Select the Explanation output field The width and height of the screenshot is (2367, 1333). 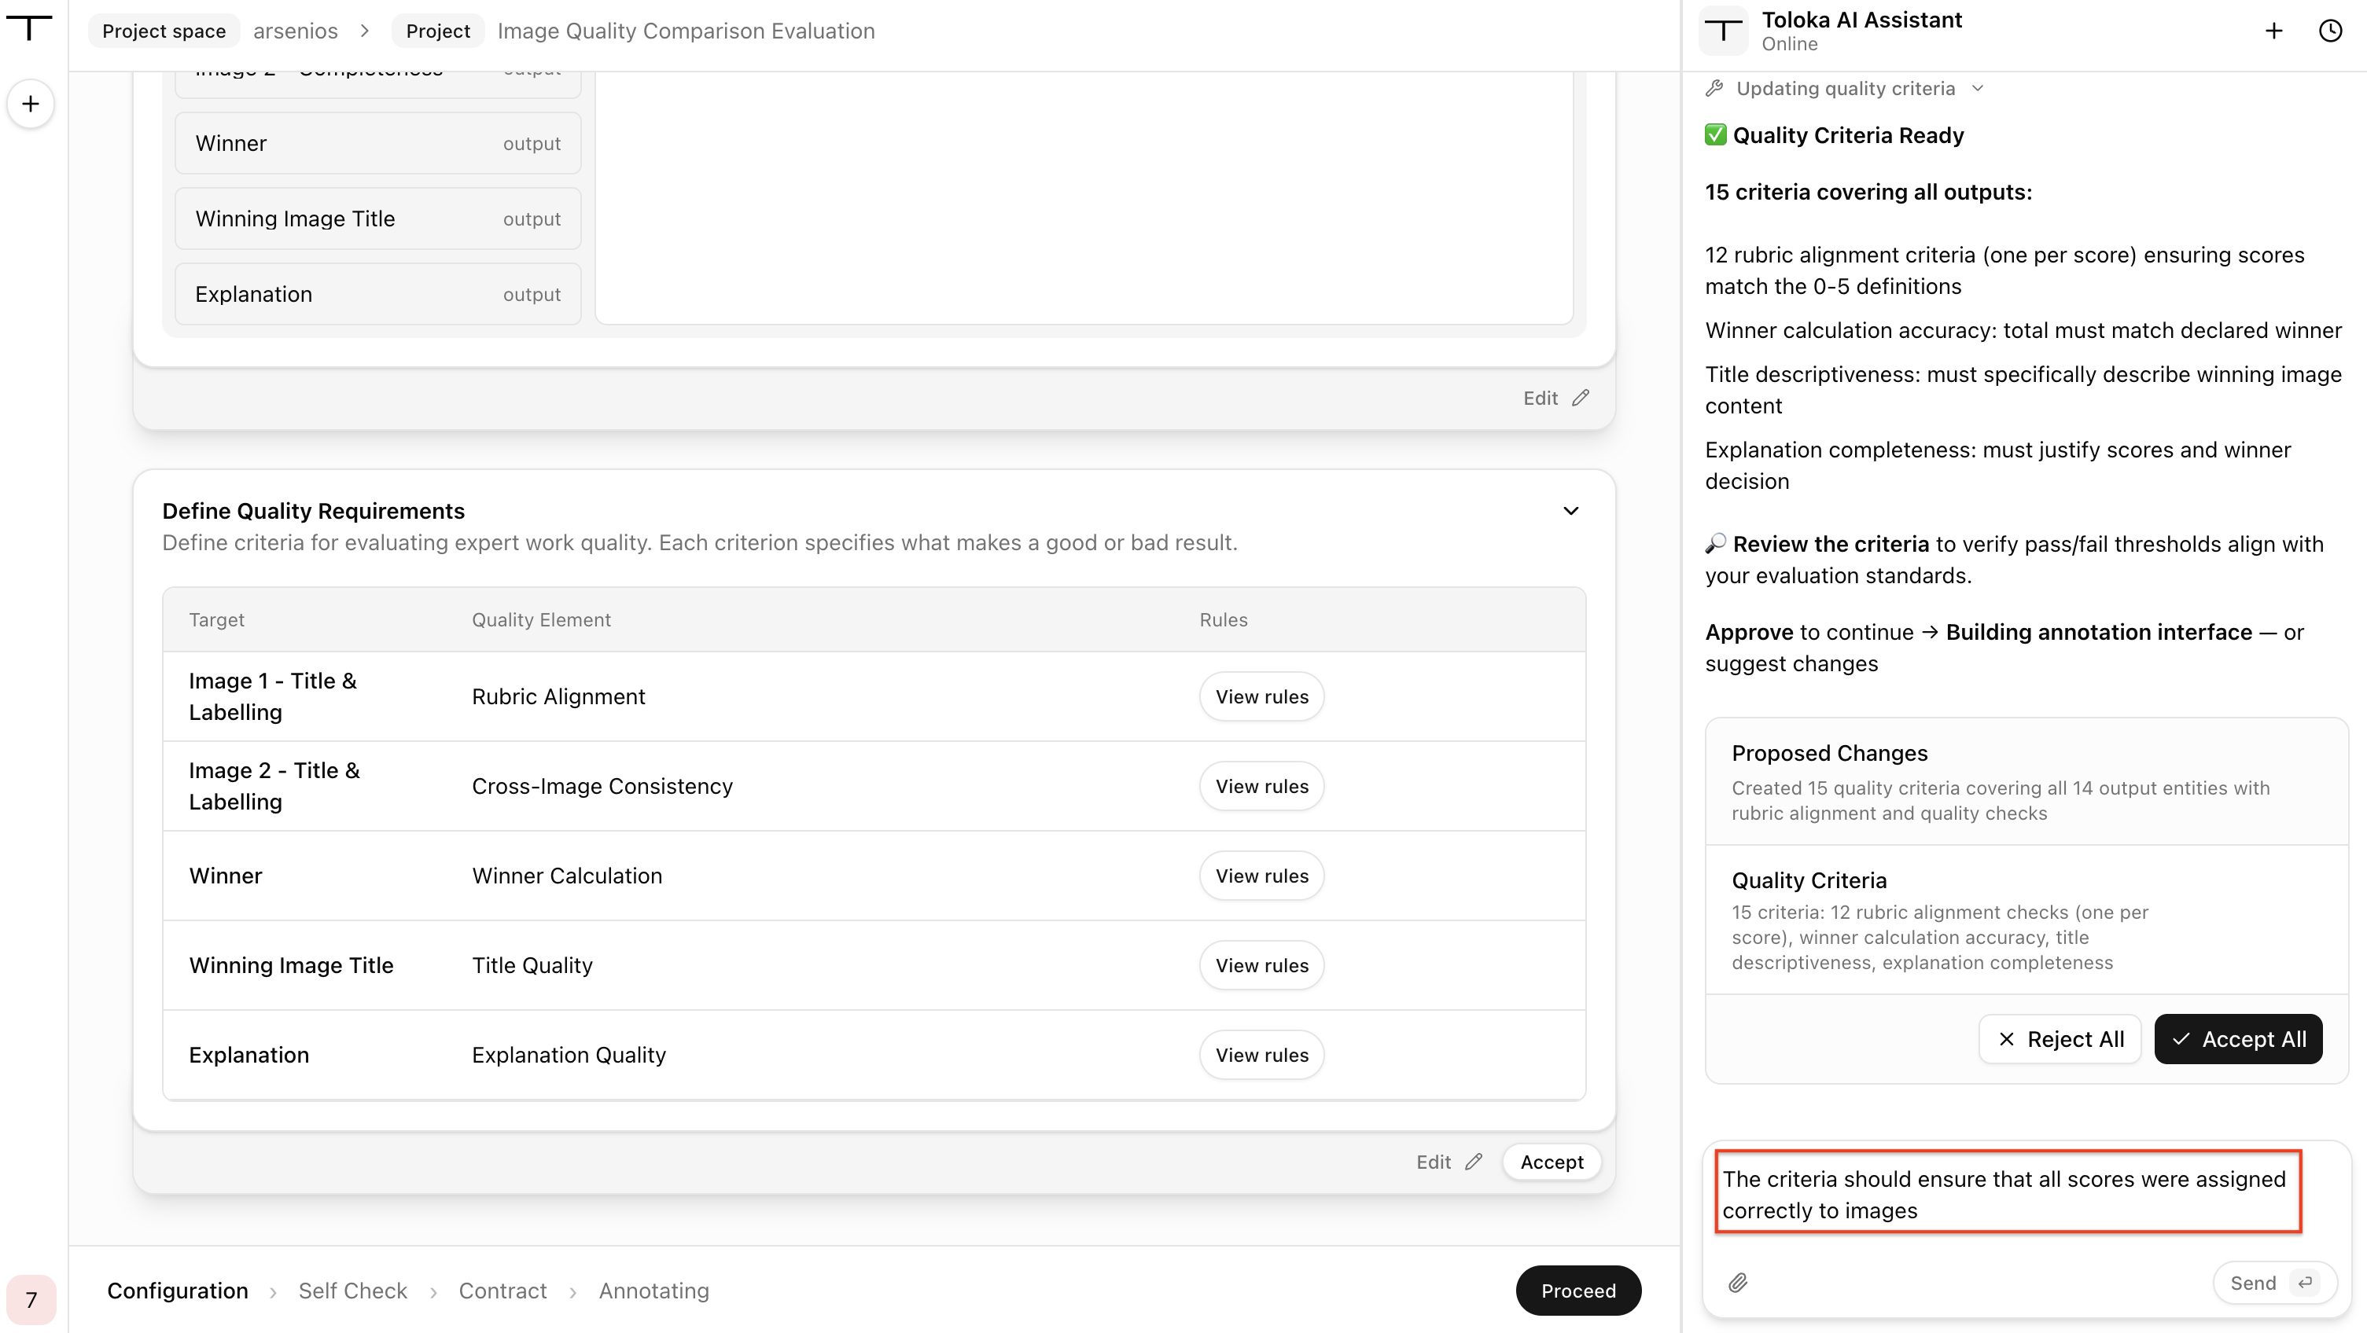pyautogui.click(x=377, y=294)
